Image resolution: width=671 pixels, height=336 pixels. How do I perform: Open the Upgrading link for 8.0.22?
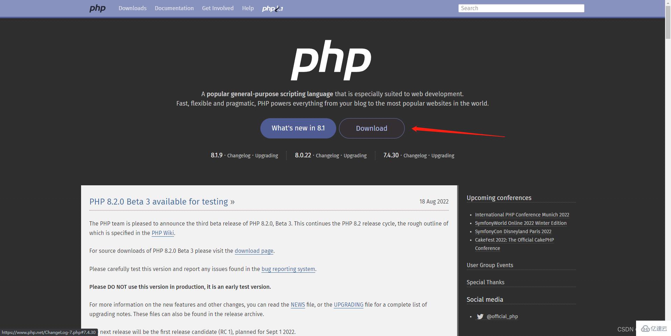tap(355, 156)
